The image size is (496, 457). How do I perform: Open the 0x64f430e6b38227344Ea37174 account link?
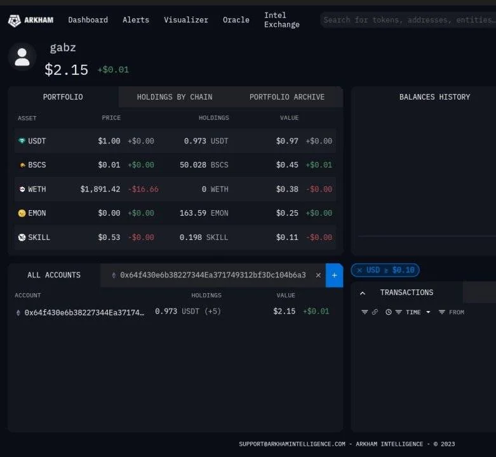pos(84,312)
